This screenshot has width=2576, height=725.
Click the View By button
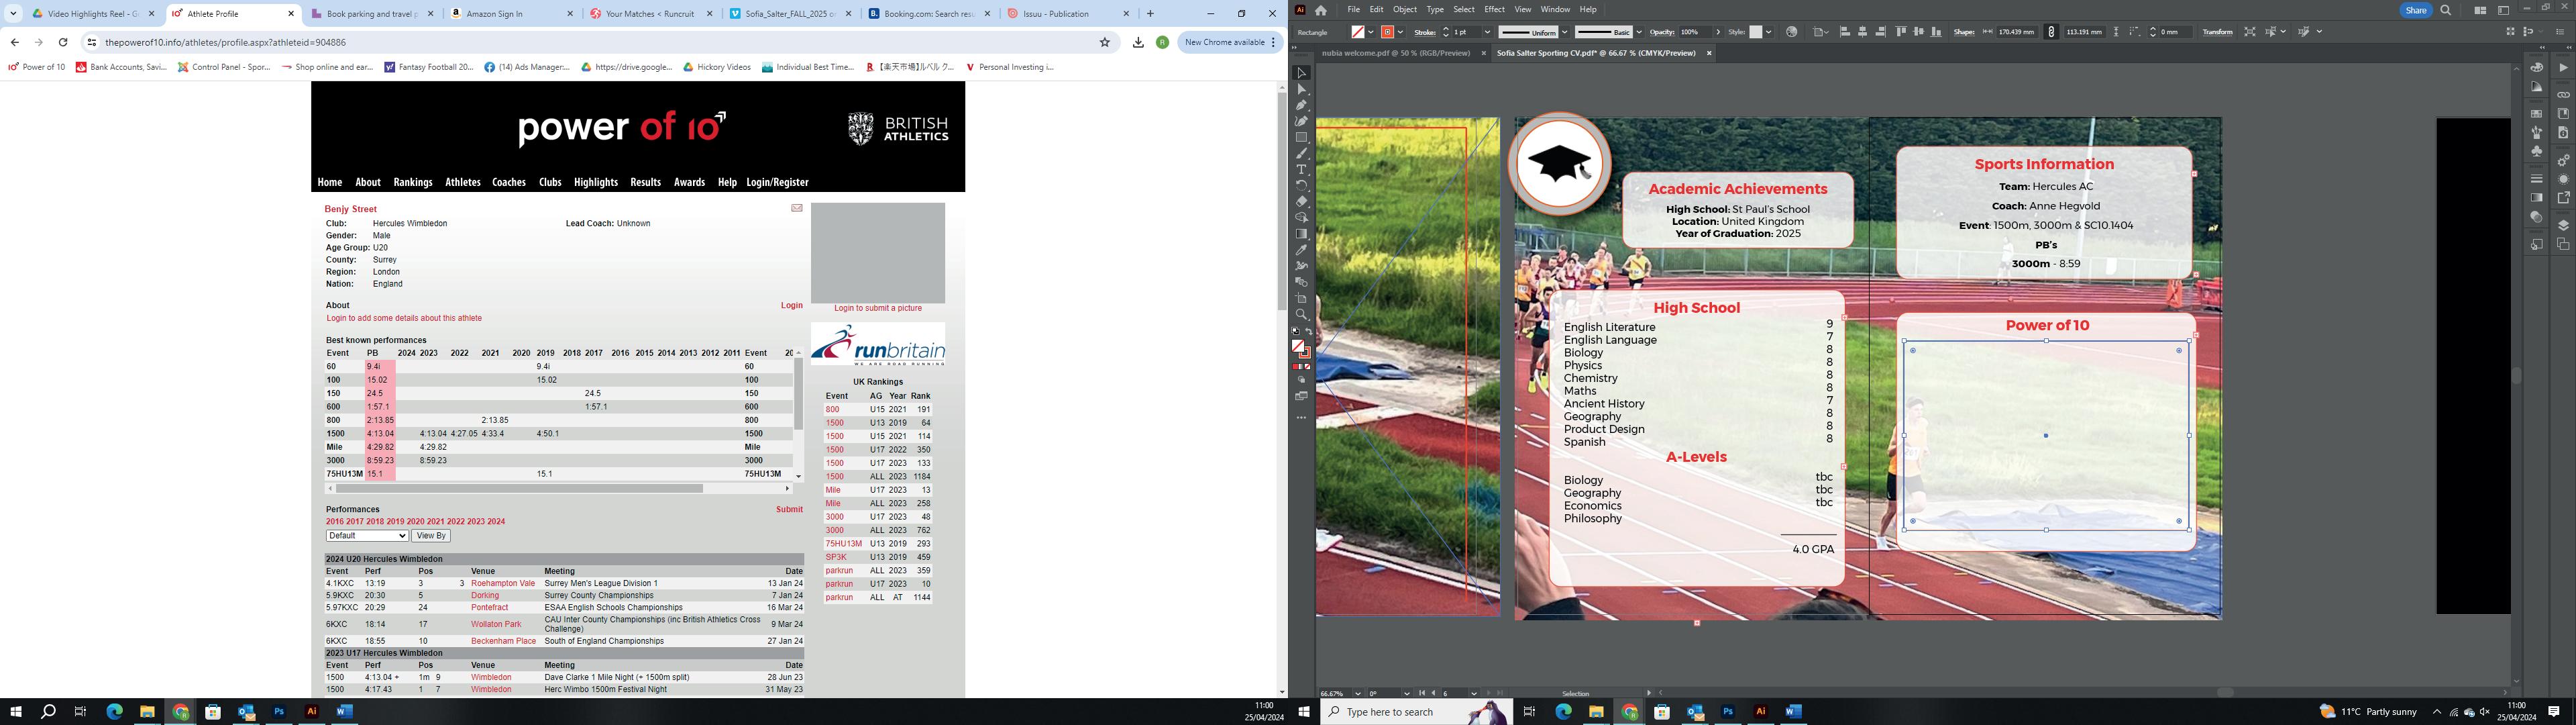pos(431,536)
